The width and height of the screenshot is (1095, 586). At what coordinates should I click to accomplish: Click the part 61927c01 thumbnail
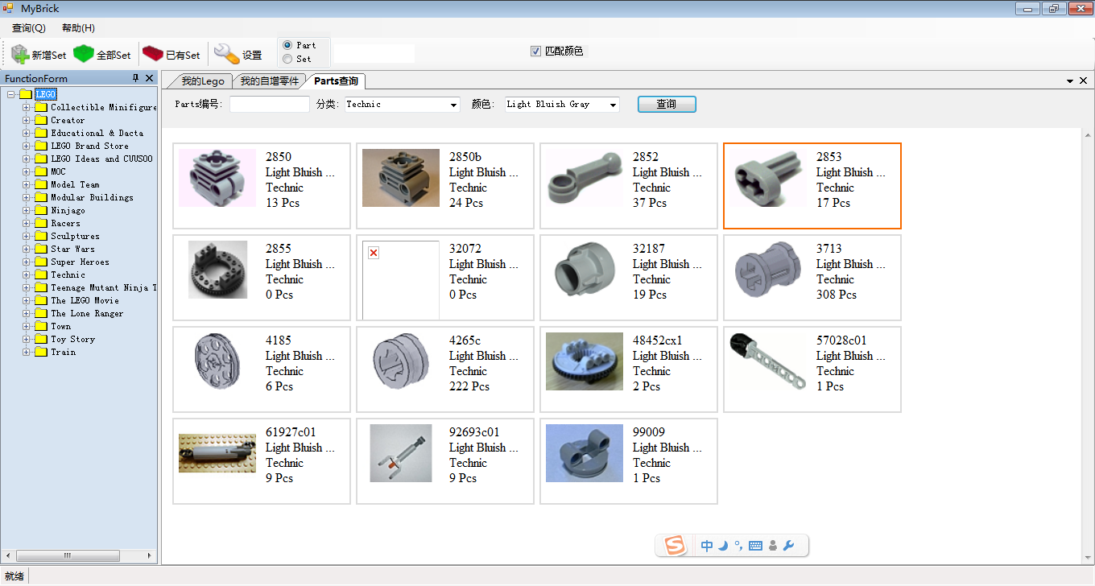[x=217, y=453]
